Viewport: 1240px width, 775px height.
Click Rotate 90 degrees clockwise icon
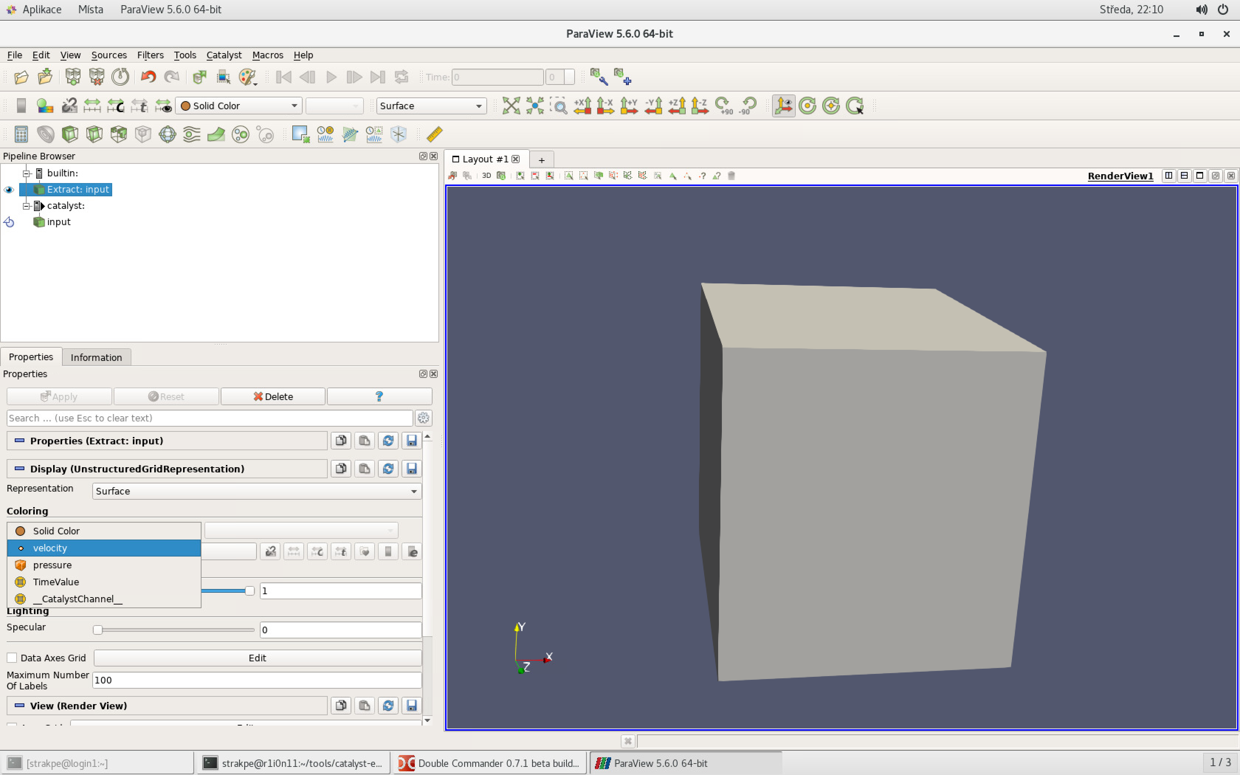point(723,106)
